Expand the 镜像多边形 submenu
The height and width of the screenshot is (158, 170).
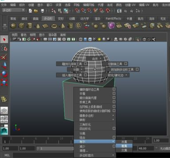coord(95,116)
